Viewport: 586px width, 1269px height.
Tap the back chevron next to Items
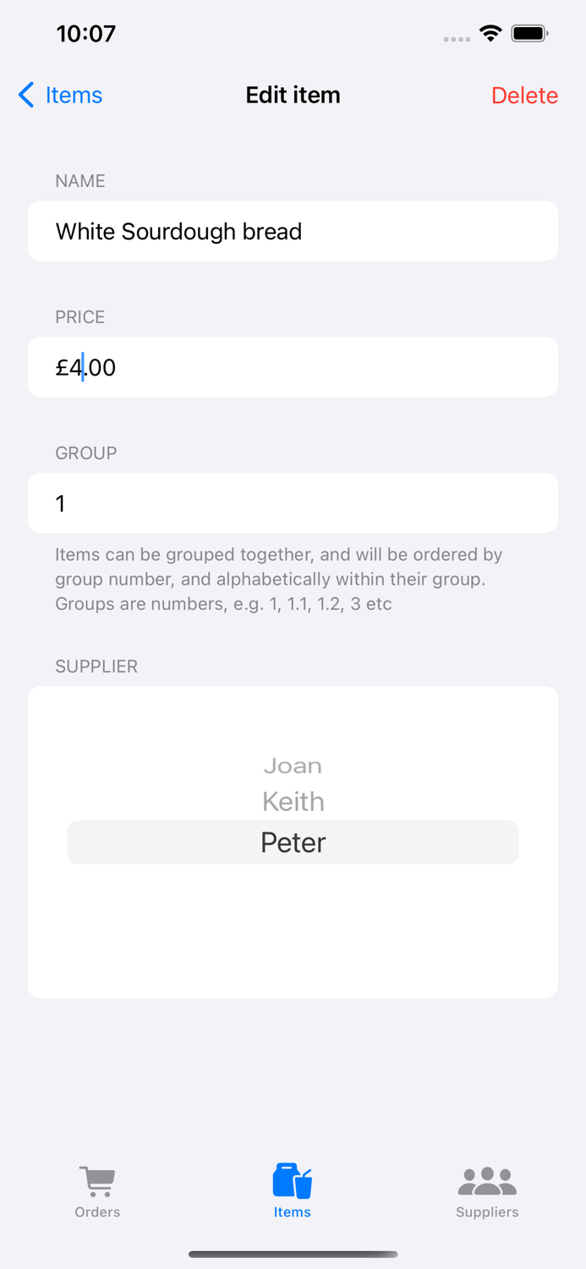(x=25, y=95)
